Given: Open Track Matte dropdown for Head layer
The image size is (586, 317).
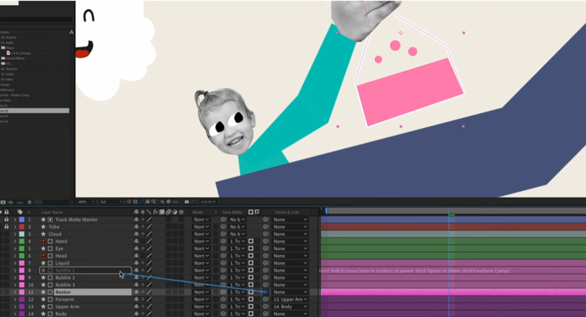Looking at the screenshot, I should [x=237, y=256].
